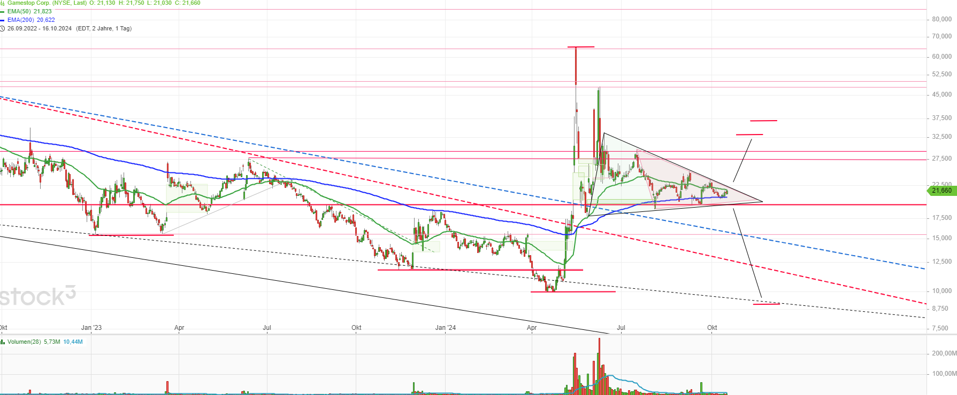Open the EMA(200) indicator label
Screen dimensions: 957x395
pos(21,20)
